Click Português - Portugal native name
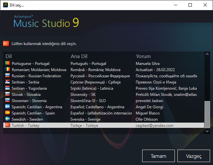 [x=88, y=64]
